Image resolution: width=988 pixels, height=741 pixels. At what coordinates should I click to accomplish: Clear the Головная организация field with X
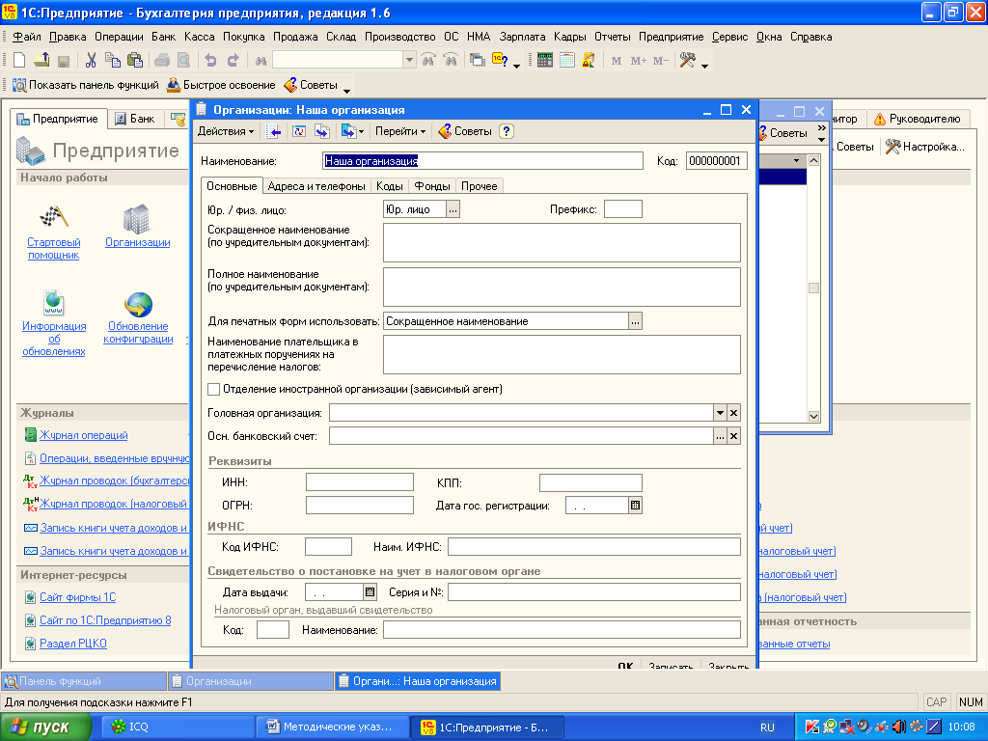pos(733,413)
